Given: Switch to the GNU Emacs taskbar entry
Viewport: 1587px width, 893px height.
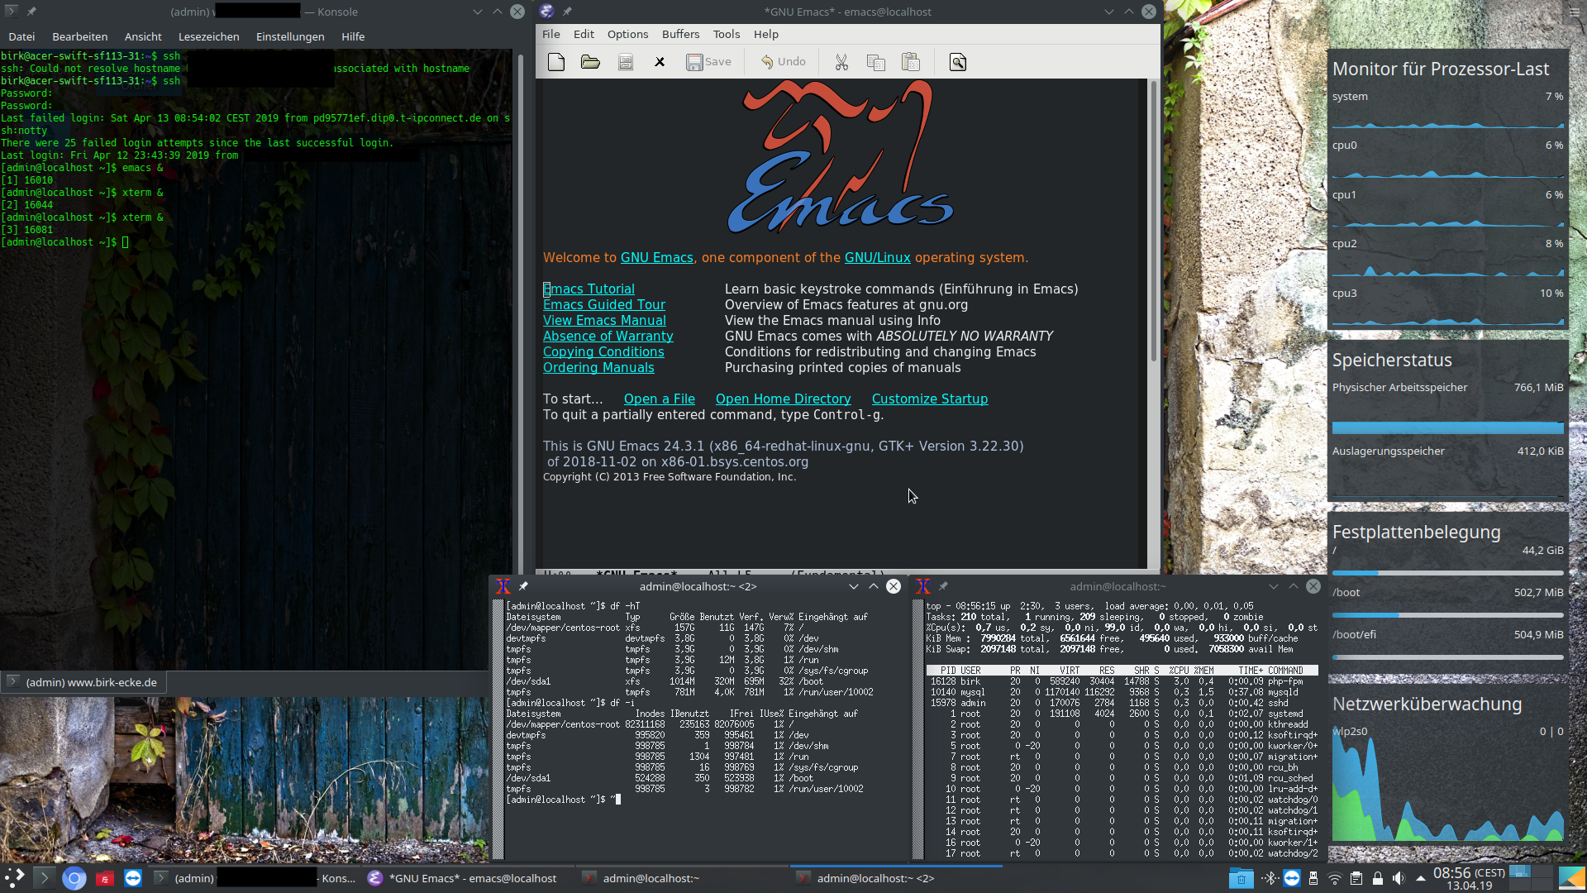Looking at the screenshot, I should coord(467,878).
